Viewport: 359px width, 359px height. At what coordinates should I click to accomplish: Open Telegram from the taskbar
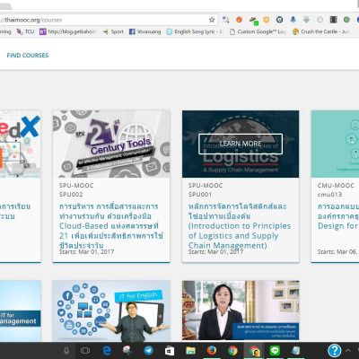point(148,350)
